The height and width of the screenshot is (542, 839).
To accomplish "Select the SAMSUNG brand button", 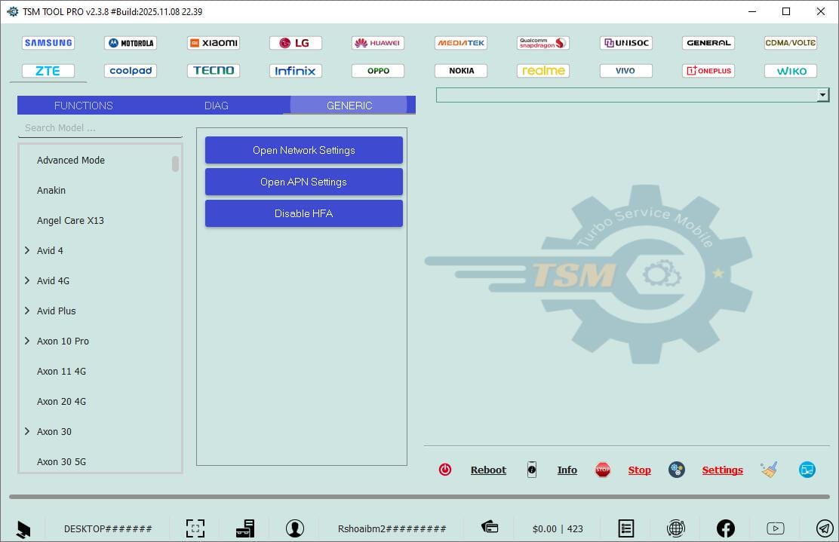I will click(x=48, y=42).
